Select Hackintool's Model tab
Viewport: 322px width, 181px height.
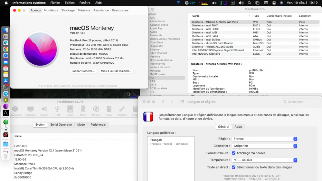tap(81, 125)
